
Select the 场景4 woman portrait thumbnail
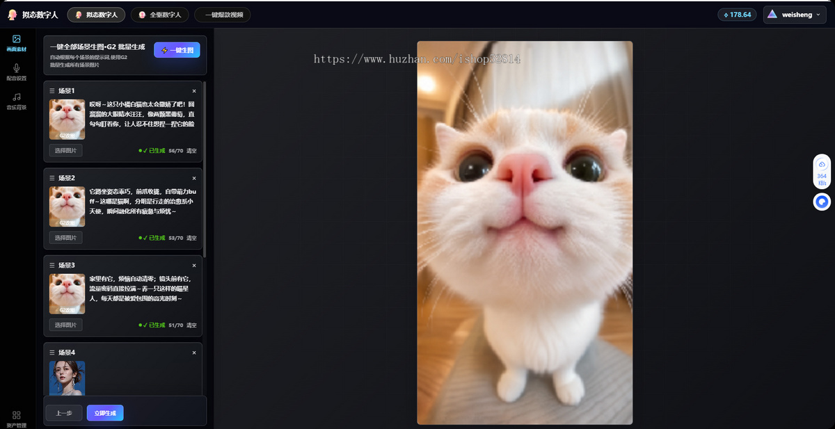coord(67,378)
